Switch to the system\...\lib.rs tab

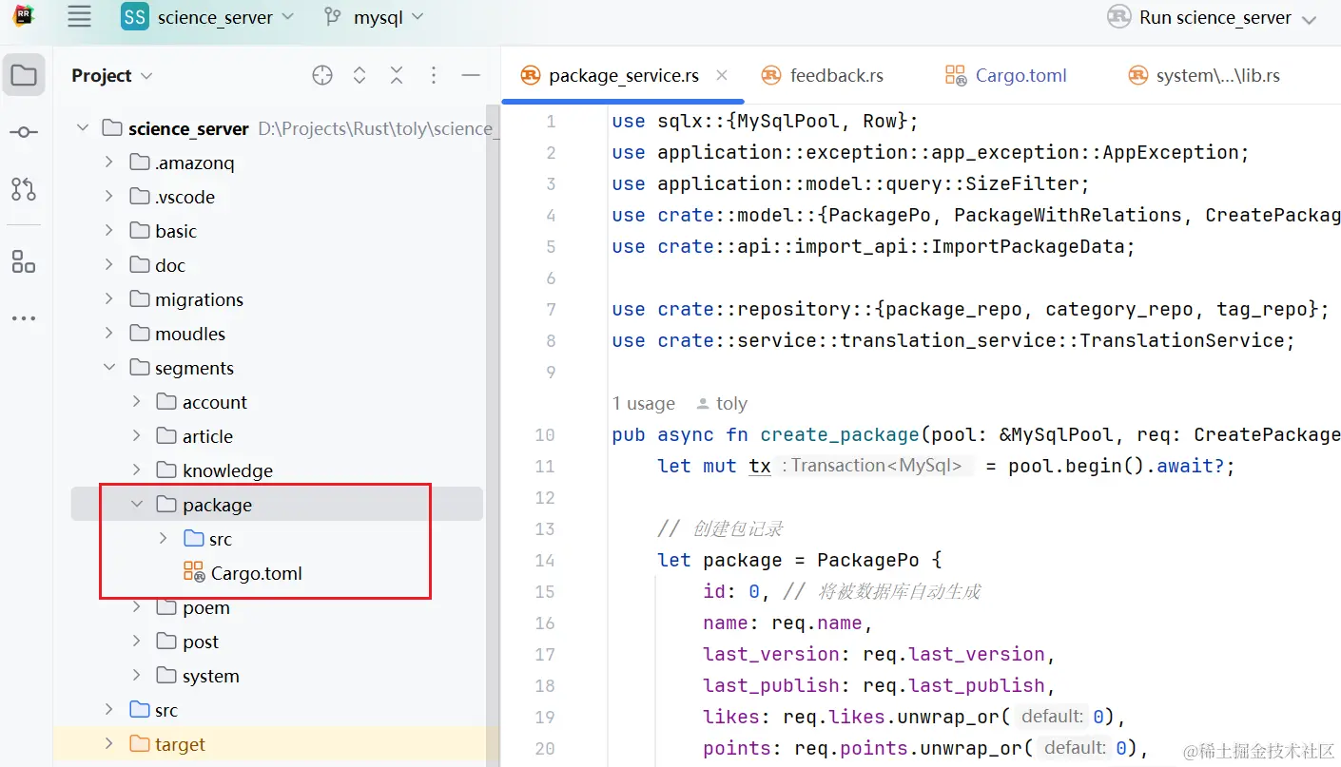coord(1204,75)
